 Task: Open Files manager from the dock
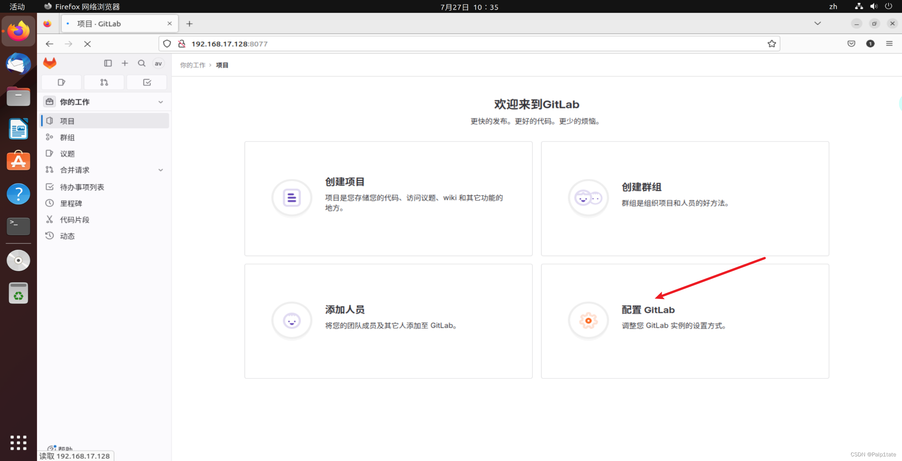click(x=18, y=96)
